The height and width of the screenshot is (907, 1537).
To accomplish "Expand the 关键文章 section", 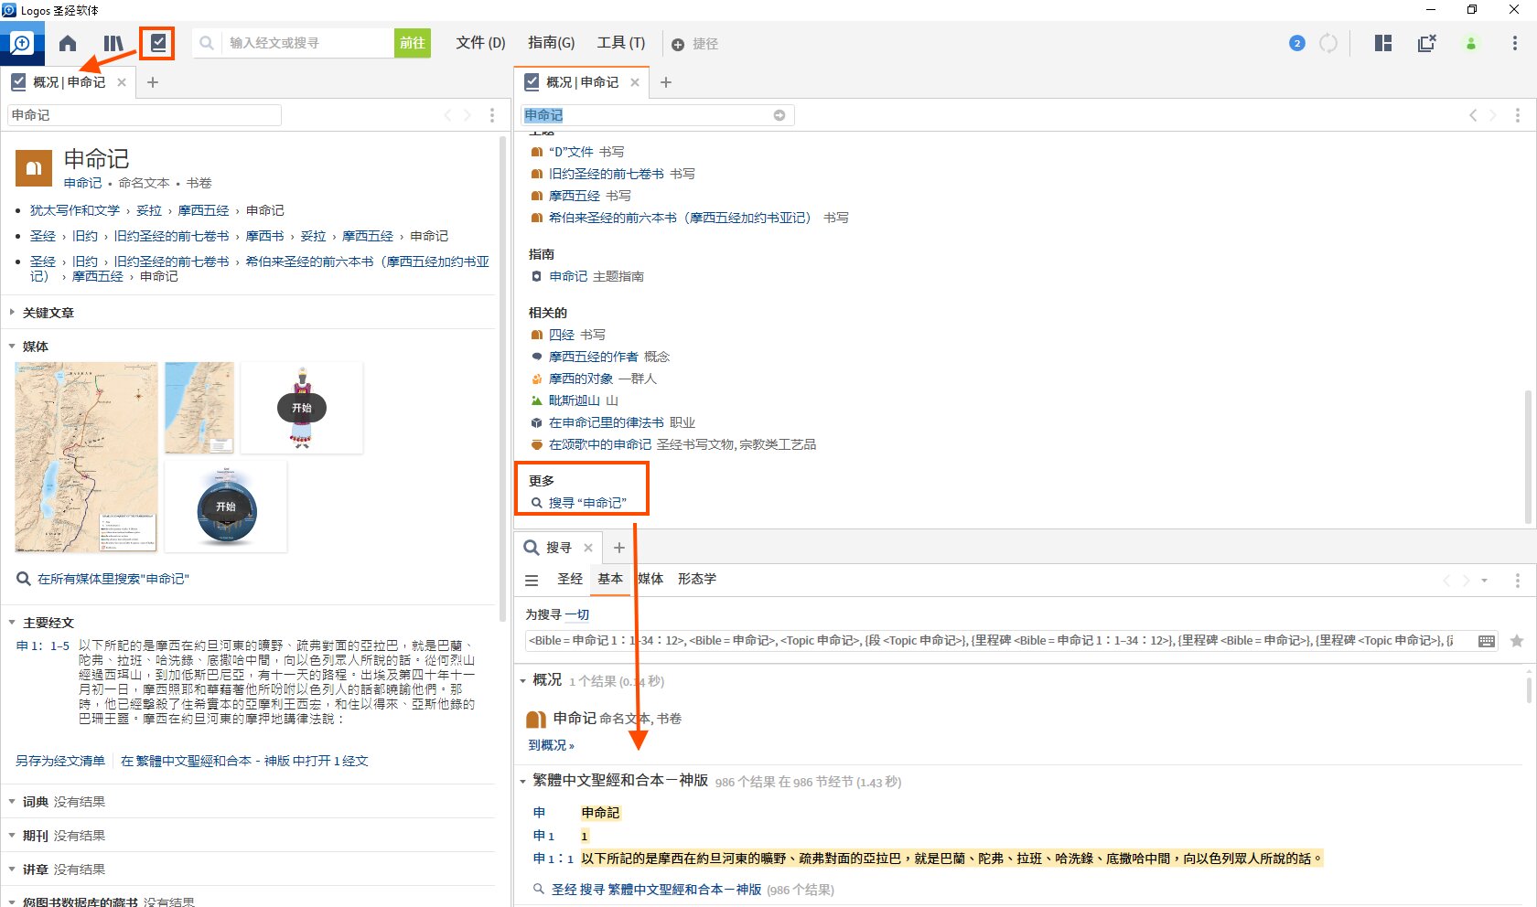I will click(48, 313).
